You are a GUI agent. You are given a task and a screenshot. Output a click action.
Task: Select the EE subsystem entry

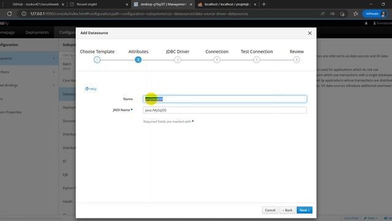pyautogui.click(x=64, y=161)
